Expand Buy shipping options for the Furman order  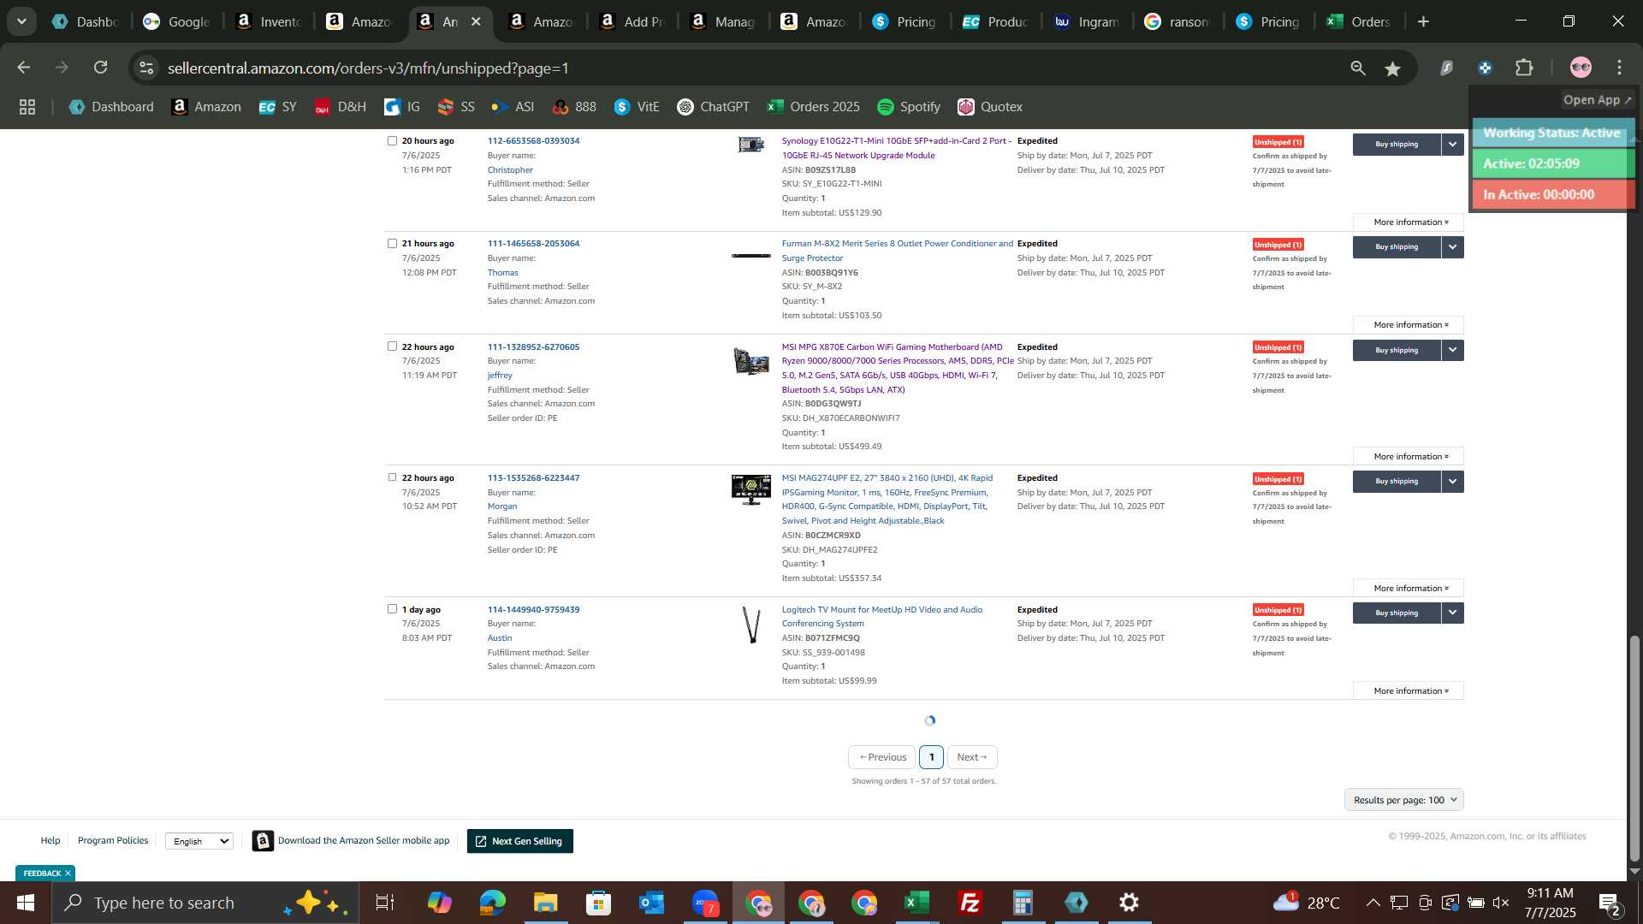1453,247
